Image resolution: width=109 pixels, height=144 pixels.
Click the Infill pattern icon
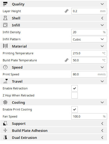[5, 25]
